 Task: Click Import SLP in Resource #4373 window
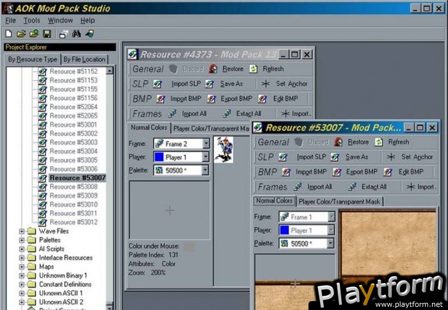[178, 84]
